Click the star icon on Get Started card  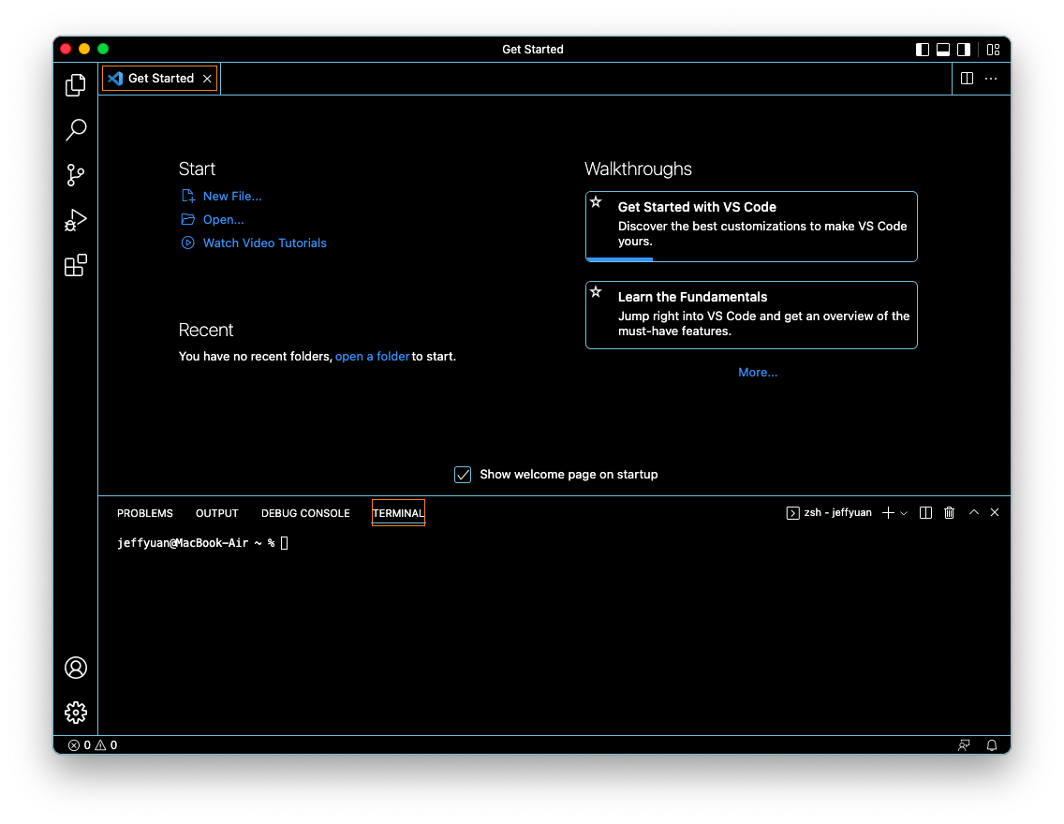click(596, 202)
